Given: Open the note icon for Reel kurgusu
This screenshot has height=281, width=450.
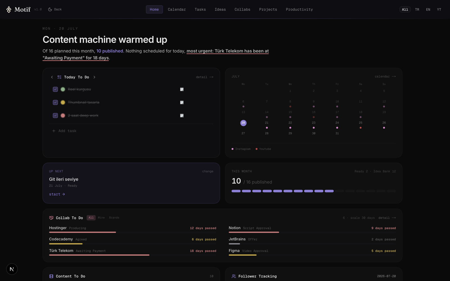Looking at the screenshot, I should (182, 89).
